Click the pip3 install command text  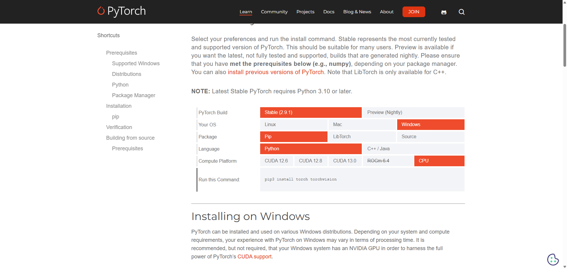[300, 179]
